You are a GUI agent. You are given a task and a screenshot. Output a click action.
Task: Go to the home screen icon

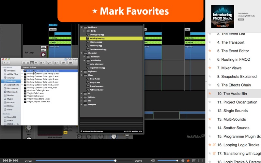point(183,160)
